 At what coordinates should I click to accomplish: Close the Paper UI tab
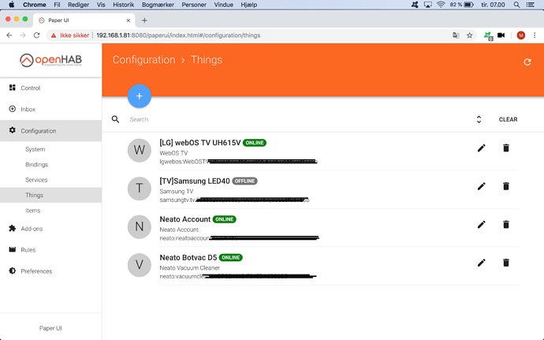point(128,21)
